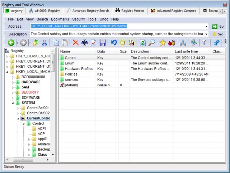Click the blue Undo arrow icon
This screenshot has width=230, height=173.
(114, 43)
